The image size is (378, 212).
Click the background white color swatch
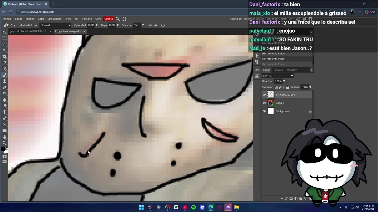(6, 151)
